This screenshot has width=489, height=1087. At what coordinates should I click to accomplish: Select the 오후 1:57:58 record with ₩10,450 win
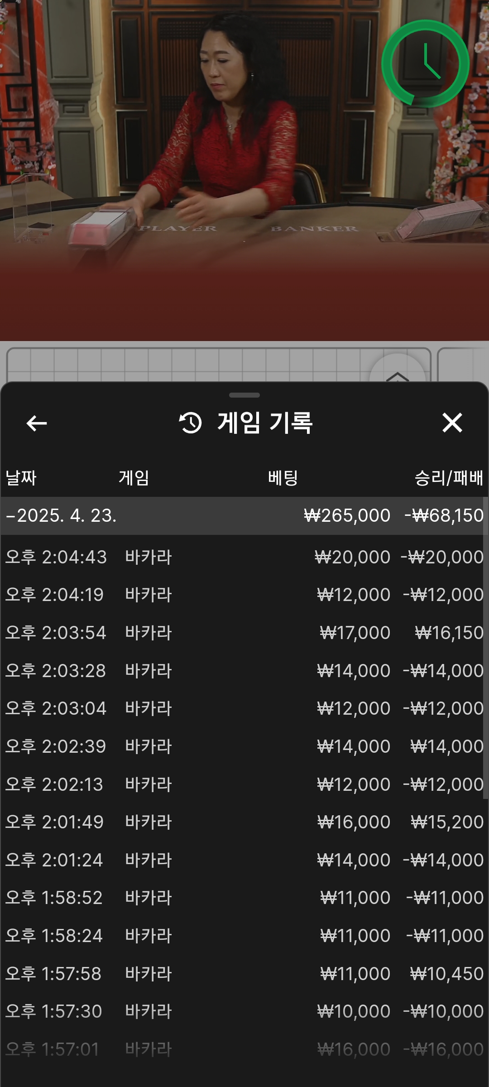click(x=244, y=974)
